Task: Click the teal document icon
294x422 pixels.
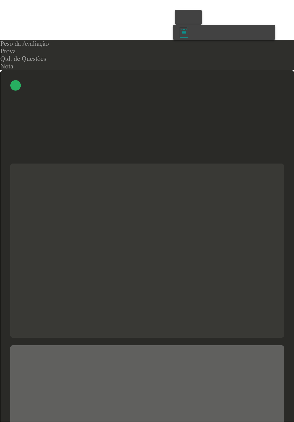Action: 184,32
